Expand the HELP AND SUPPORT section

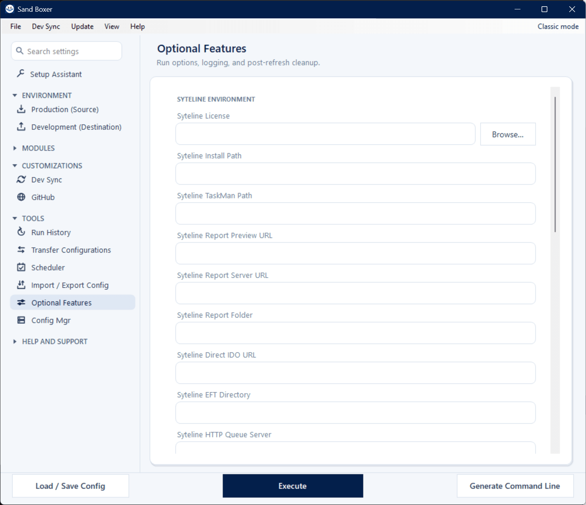[x=15, y=341]
